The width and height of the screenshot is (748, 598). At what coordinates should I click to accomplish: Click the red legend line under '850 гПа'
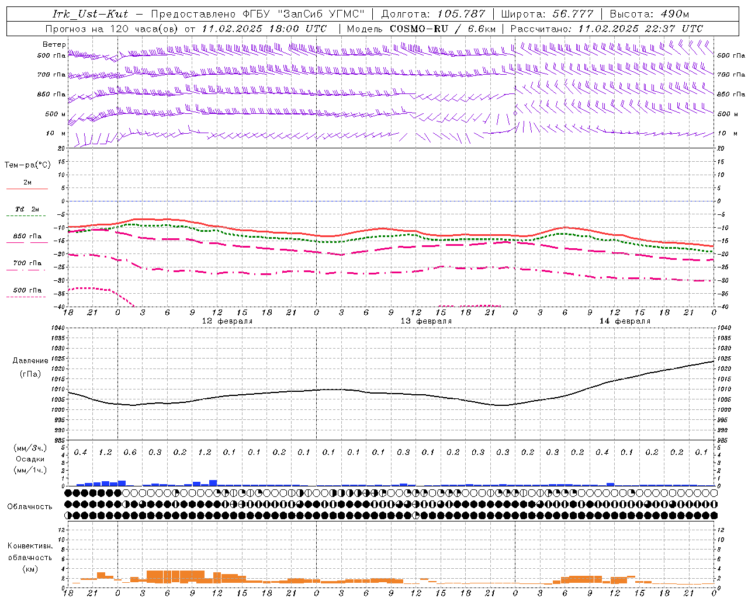click(x=27, y=242)
